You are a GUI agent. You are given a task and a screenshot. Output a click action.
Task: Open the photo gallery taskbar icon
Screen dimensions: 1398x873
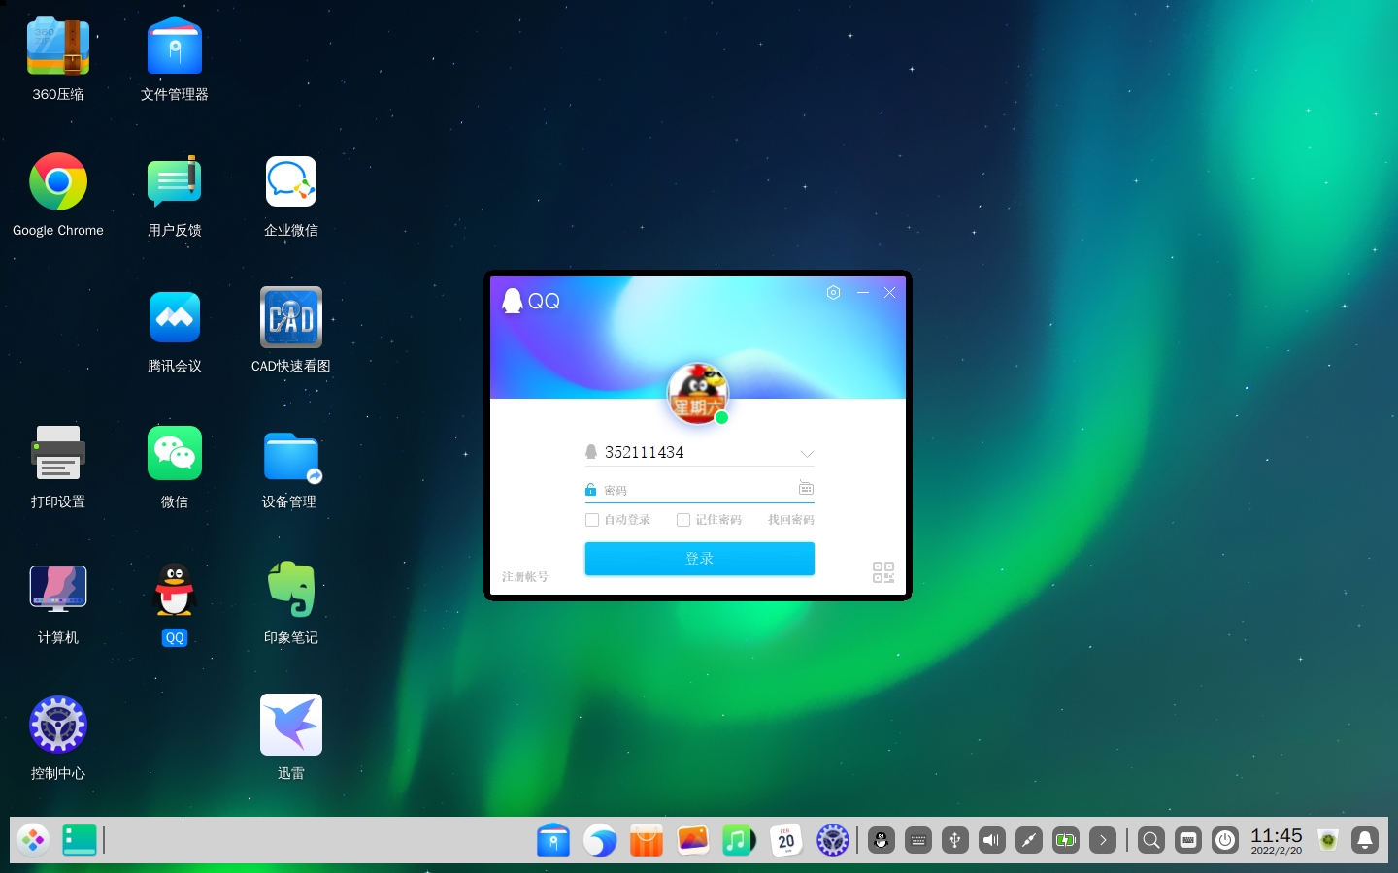pyautogui.click(x=693, y=840)
